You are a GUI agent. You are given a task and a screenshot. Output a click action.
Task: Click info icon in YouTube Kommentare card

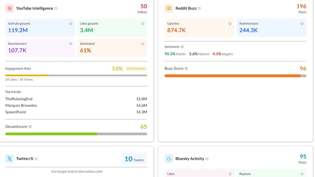click(71, 44)
